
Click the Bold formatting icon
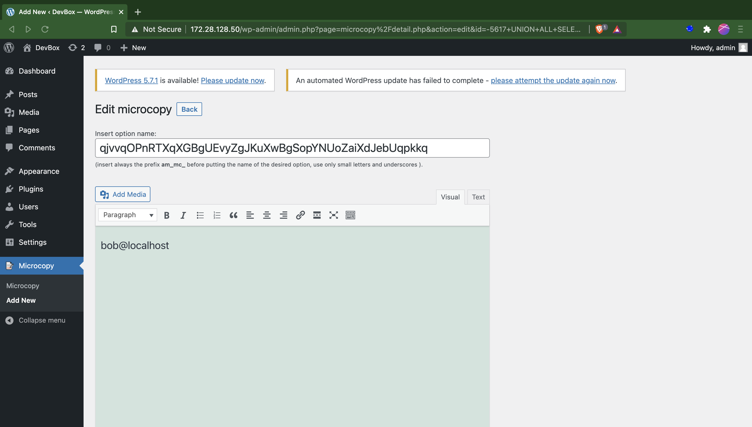[x=166, y=214]
